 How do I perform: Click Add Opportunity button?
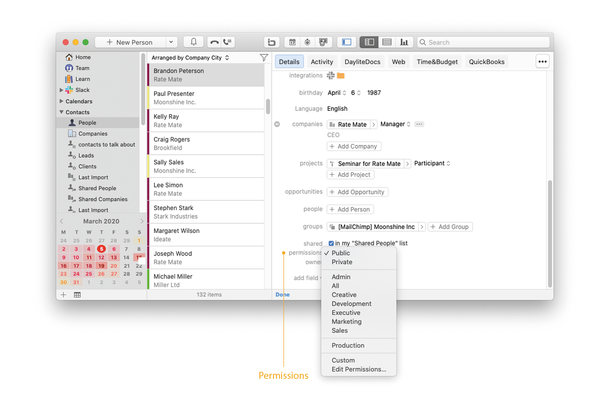point(357,192)
